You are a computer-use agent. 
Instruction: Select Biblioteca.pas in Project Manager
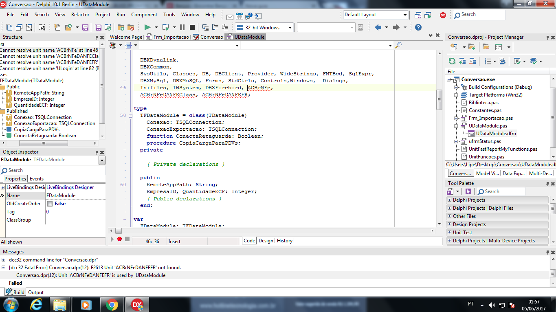483,103
